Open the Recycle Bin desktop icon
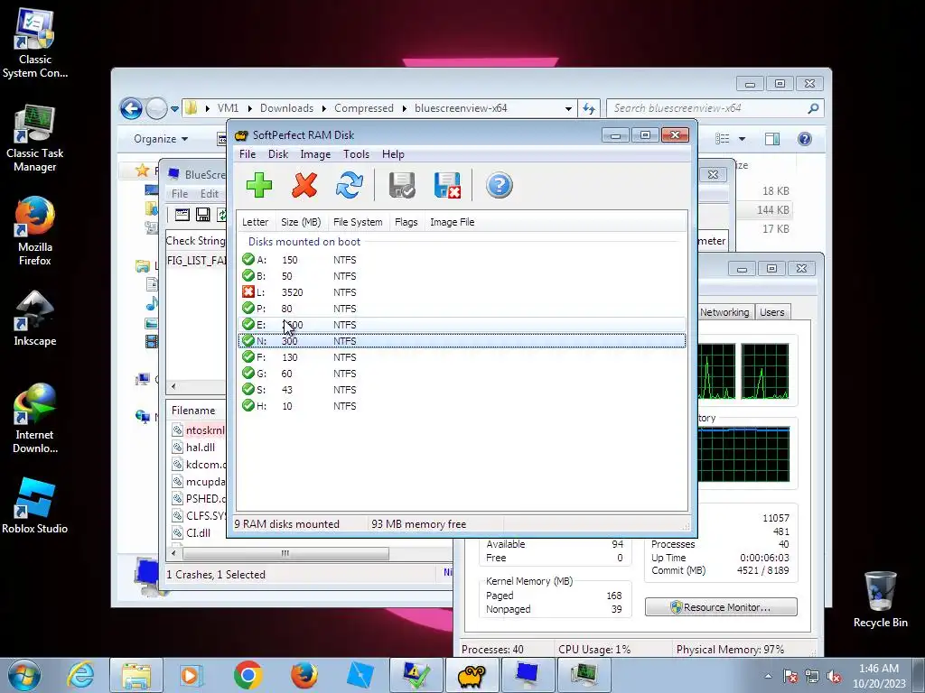Image resolution: width=925 pixels, height=693 pixels. (x=880, y=599)
